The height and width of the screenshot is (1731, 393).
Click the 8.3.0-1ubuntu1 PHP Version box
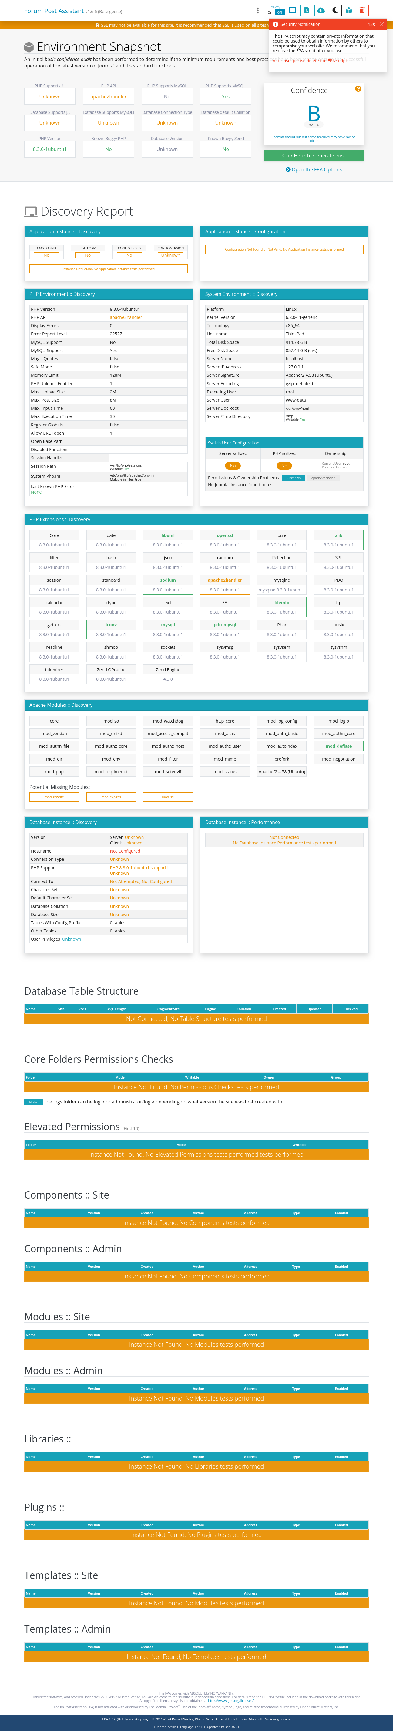pyautogui.click(x=50, y=149)
